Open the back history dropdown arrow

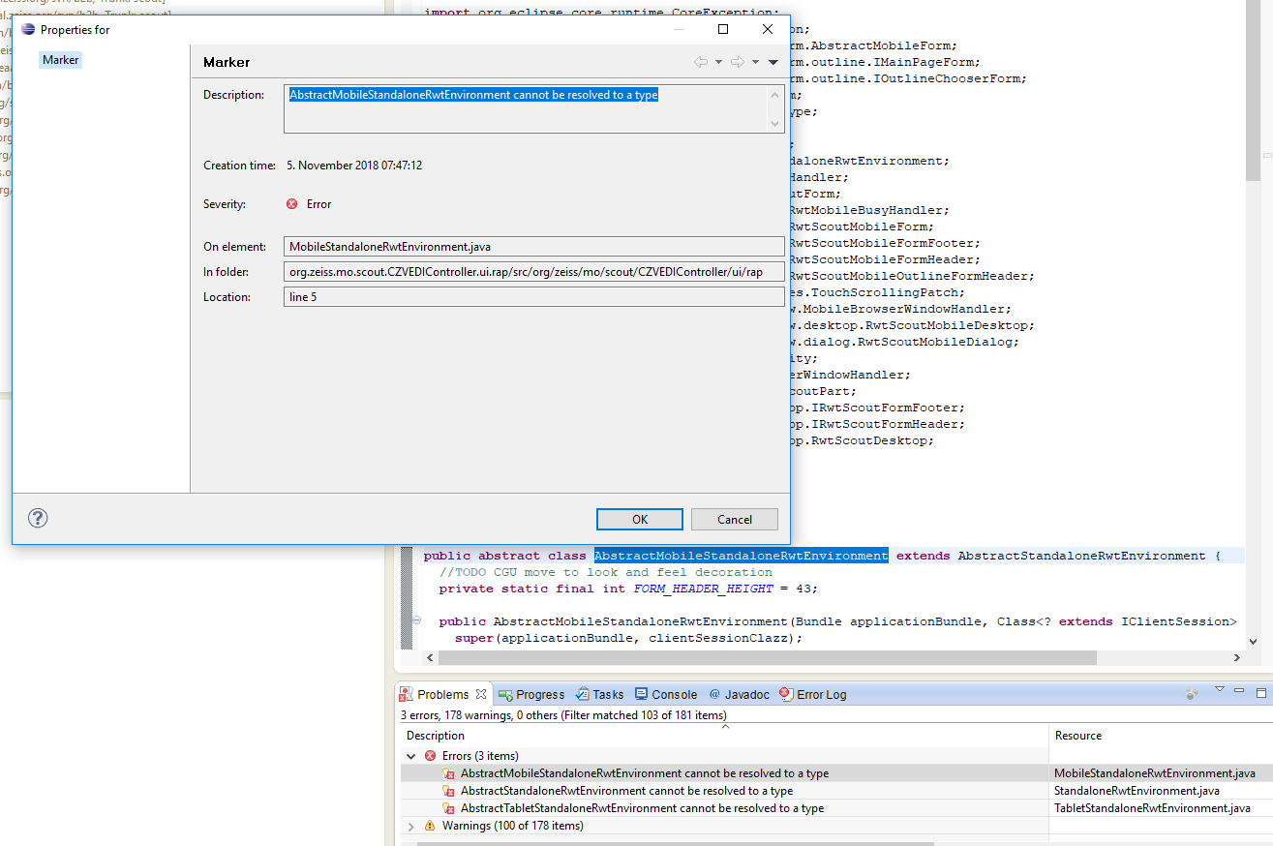(718, 62)
